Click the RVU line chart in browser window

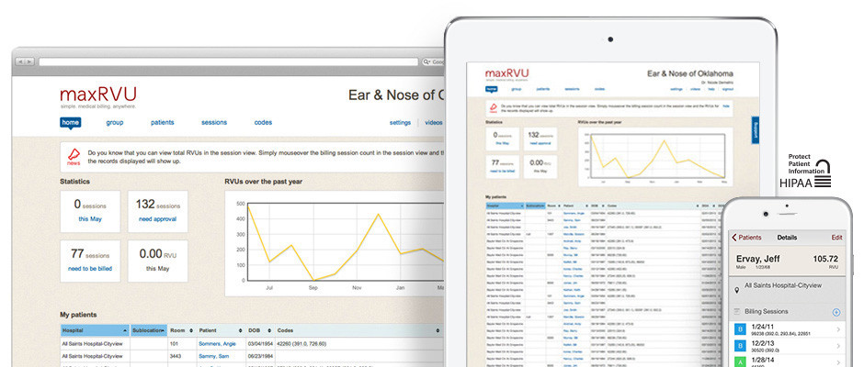point(346,242)
